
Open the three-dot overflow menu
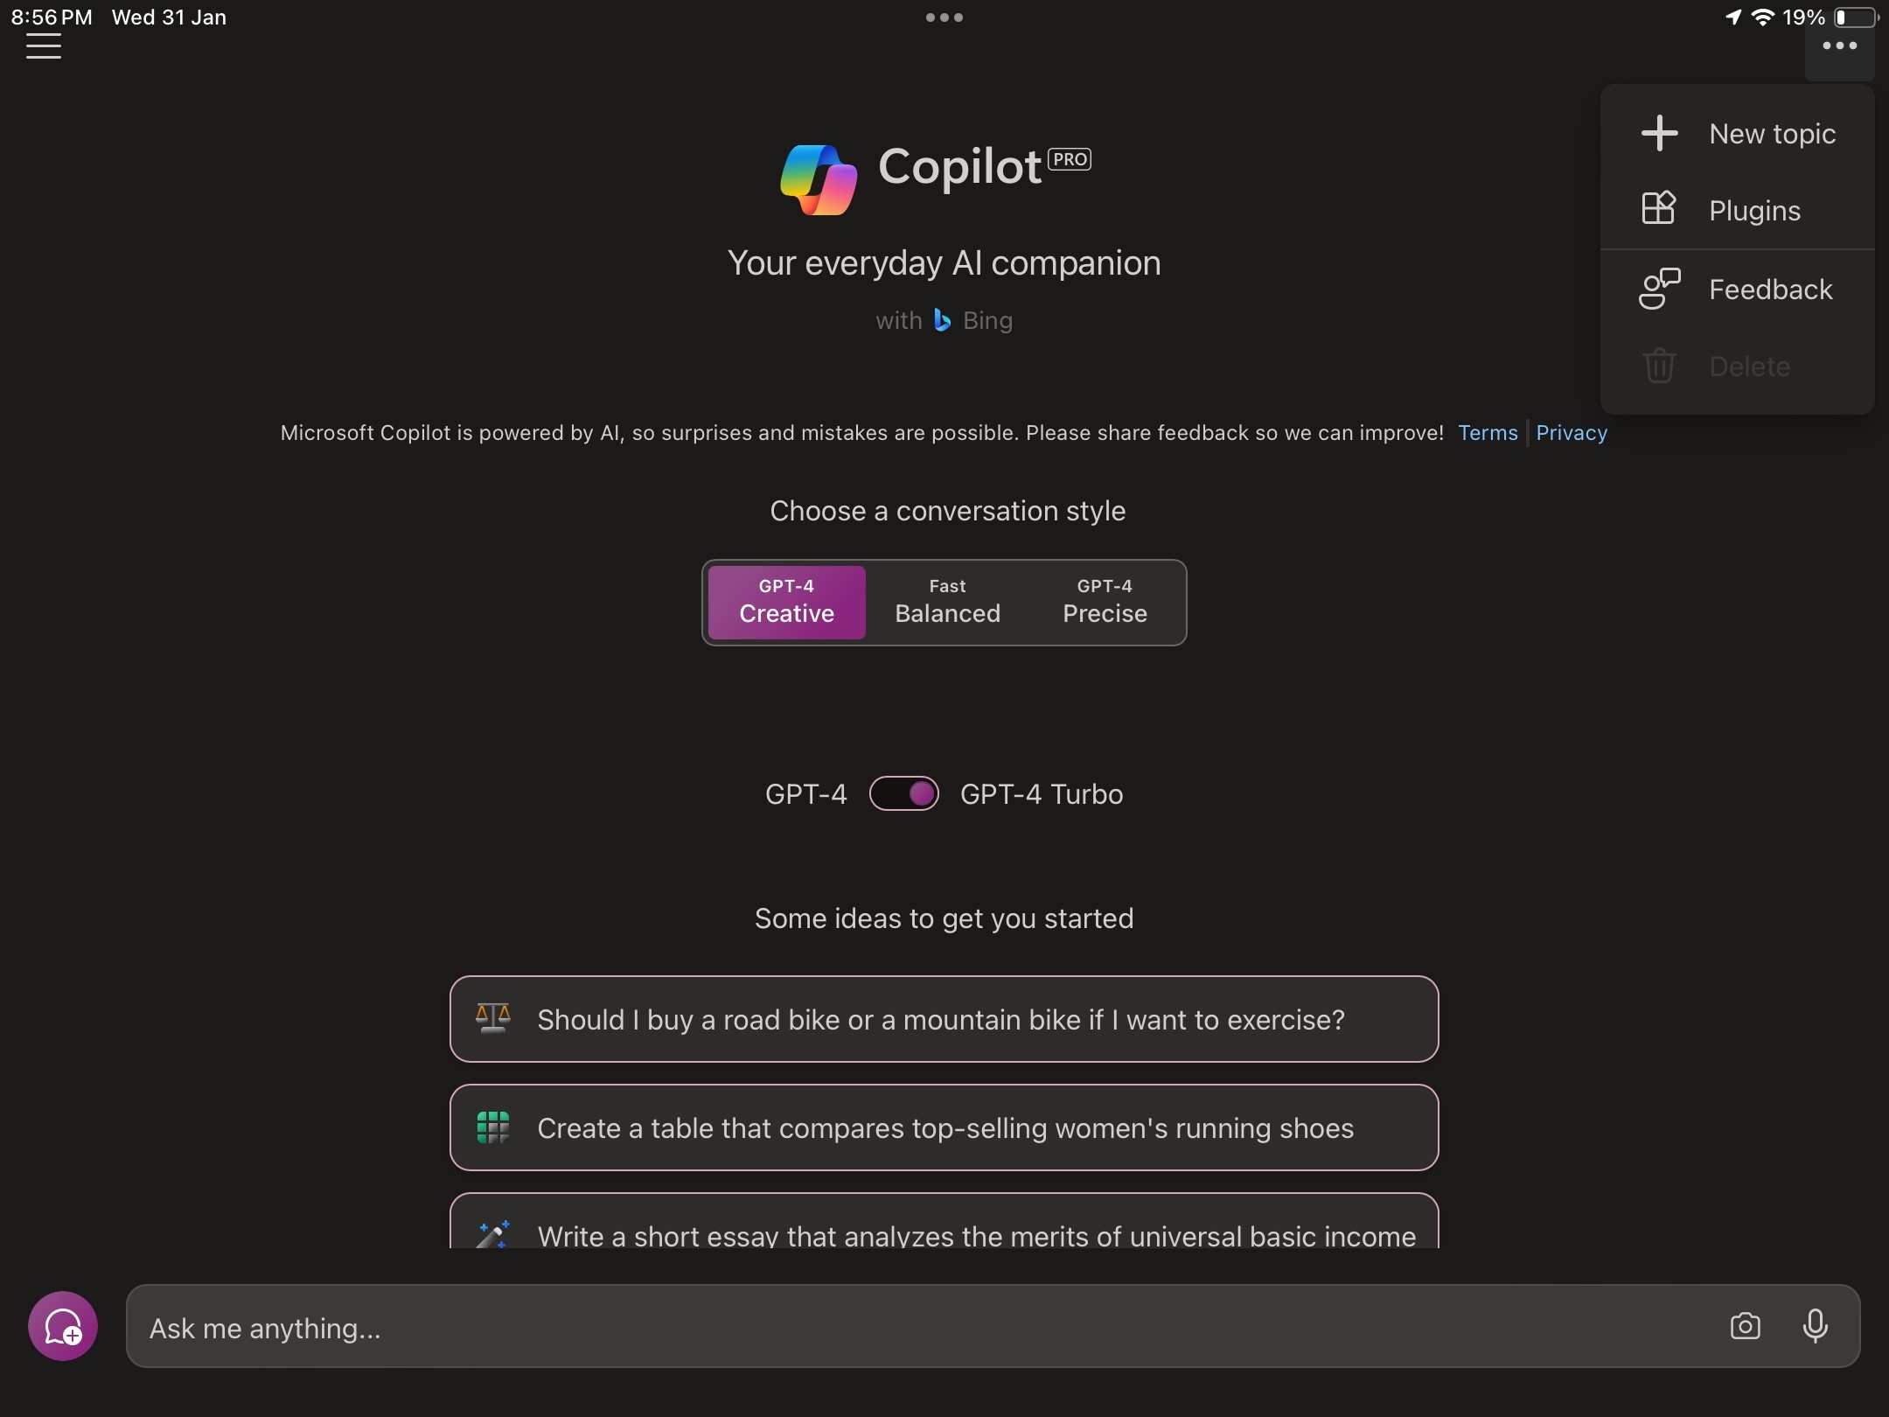(1840, 45)
